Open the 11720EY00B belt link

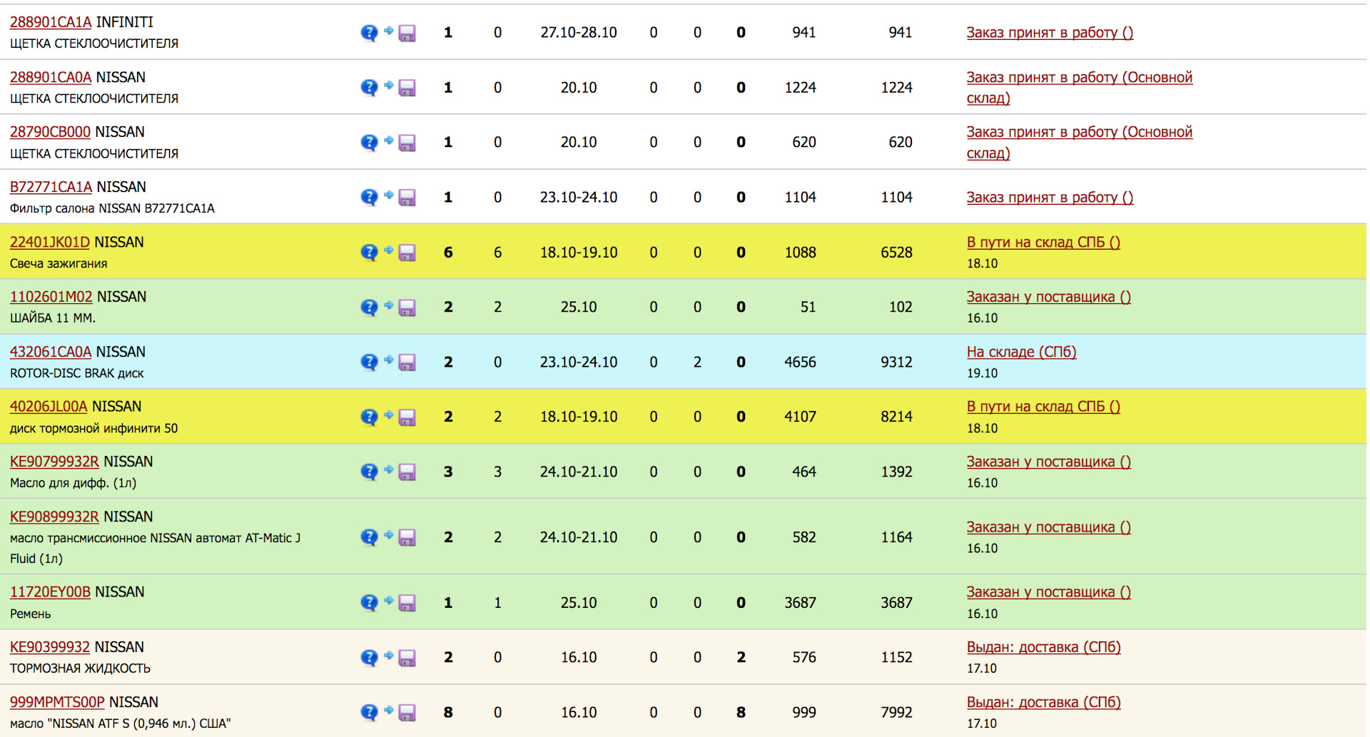pyautogui.click(x=50, y=592)
